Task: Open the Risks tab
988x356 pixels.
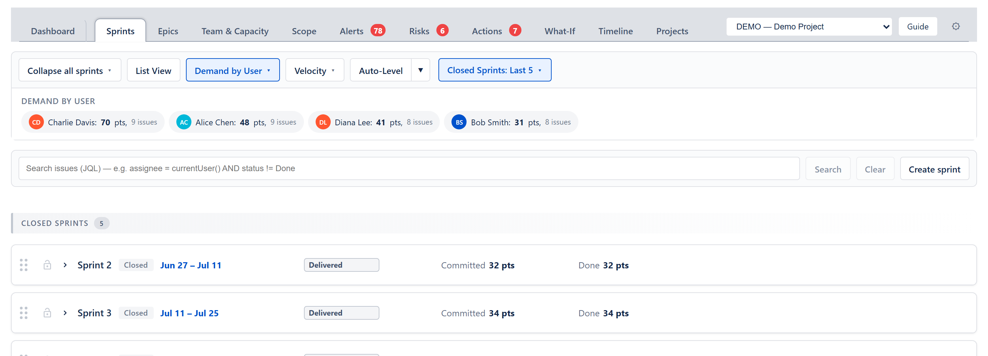Action: 419,31
